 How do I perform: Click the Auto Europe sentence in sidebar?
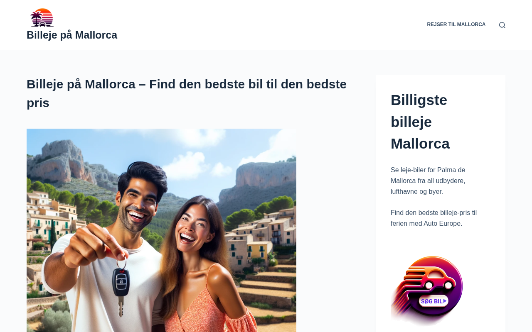pyautogui.click(x=433, y=218)
